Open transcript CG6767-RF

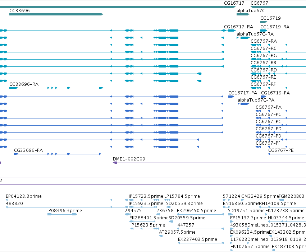point(263,84)
